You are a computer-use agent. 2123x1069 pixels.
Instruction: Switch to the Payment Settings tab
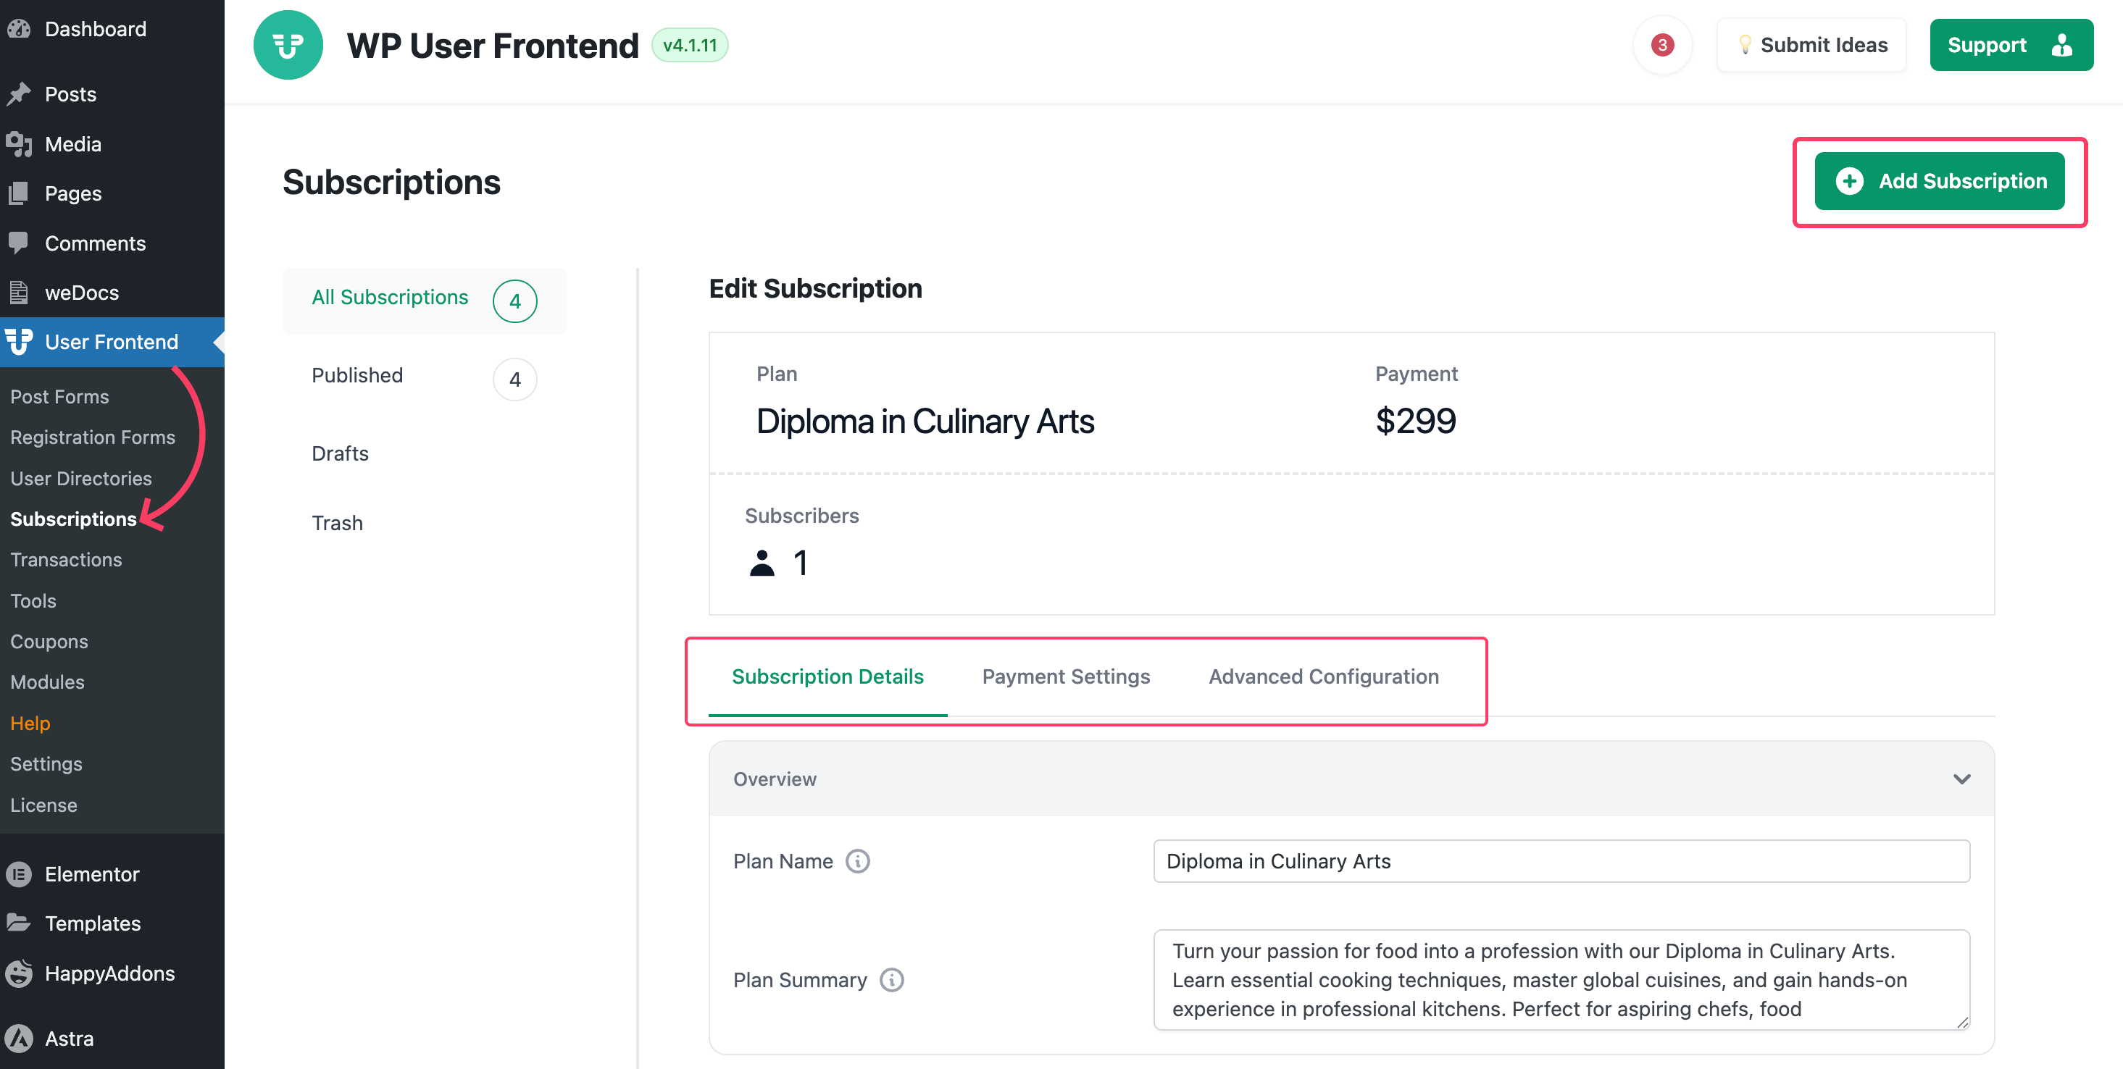1065,676
